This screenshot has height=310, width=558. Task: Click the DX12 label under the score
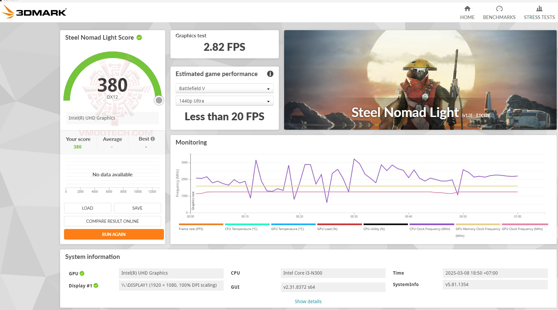pos(112,97)
